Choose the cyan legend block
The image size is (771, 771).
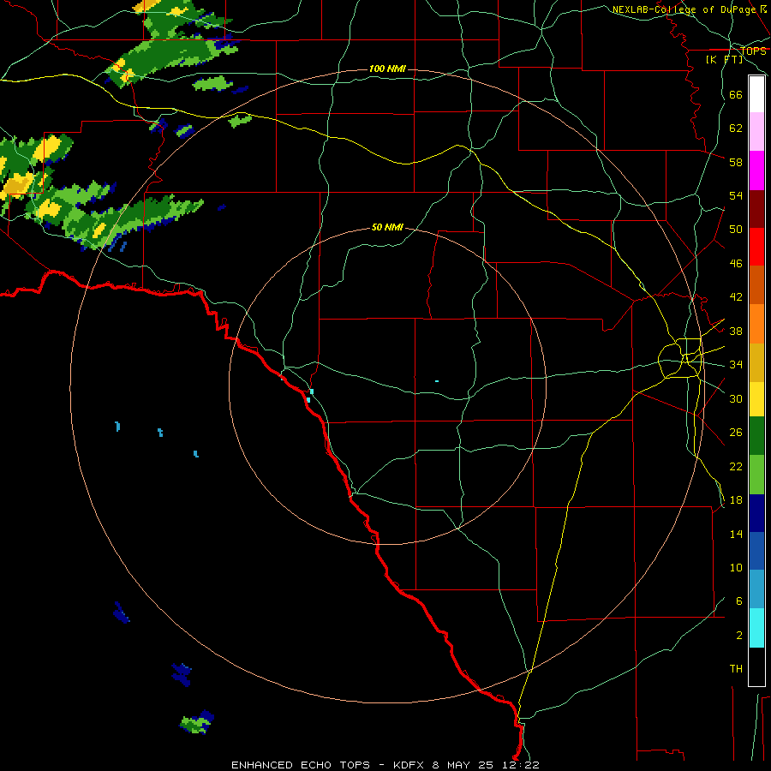pos(756,628)
